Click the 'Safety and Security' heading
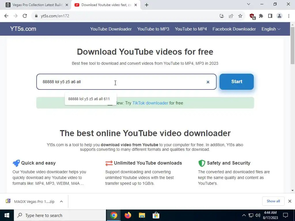 tap(228, 163)
